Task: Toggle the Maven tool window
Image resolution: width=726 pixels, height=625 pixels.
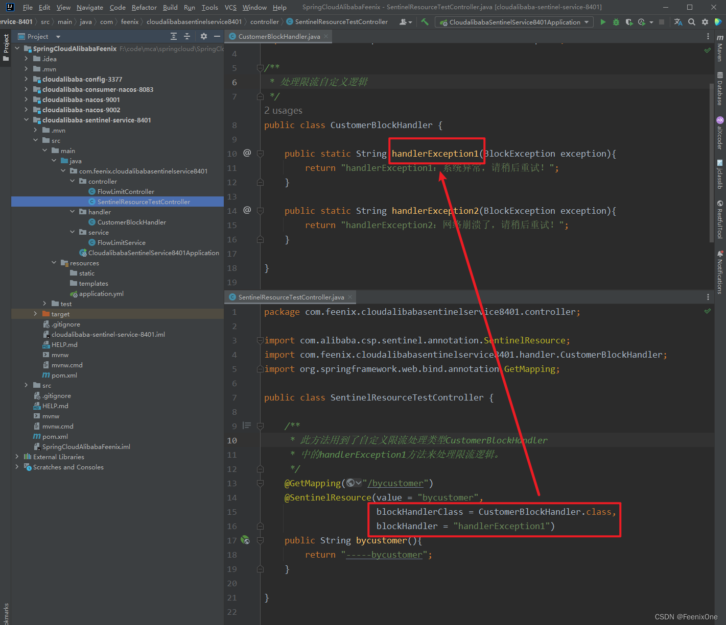Action: [x=720, y=48]
